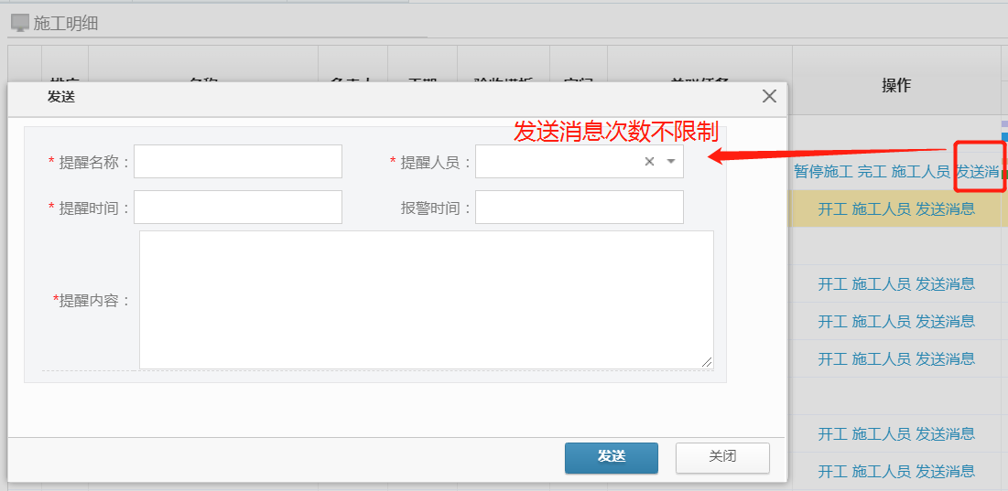The width and height of the screenshot is (1008, 491).
Task: Focus the 提醒名称 input field
Action: pos(237,162)
